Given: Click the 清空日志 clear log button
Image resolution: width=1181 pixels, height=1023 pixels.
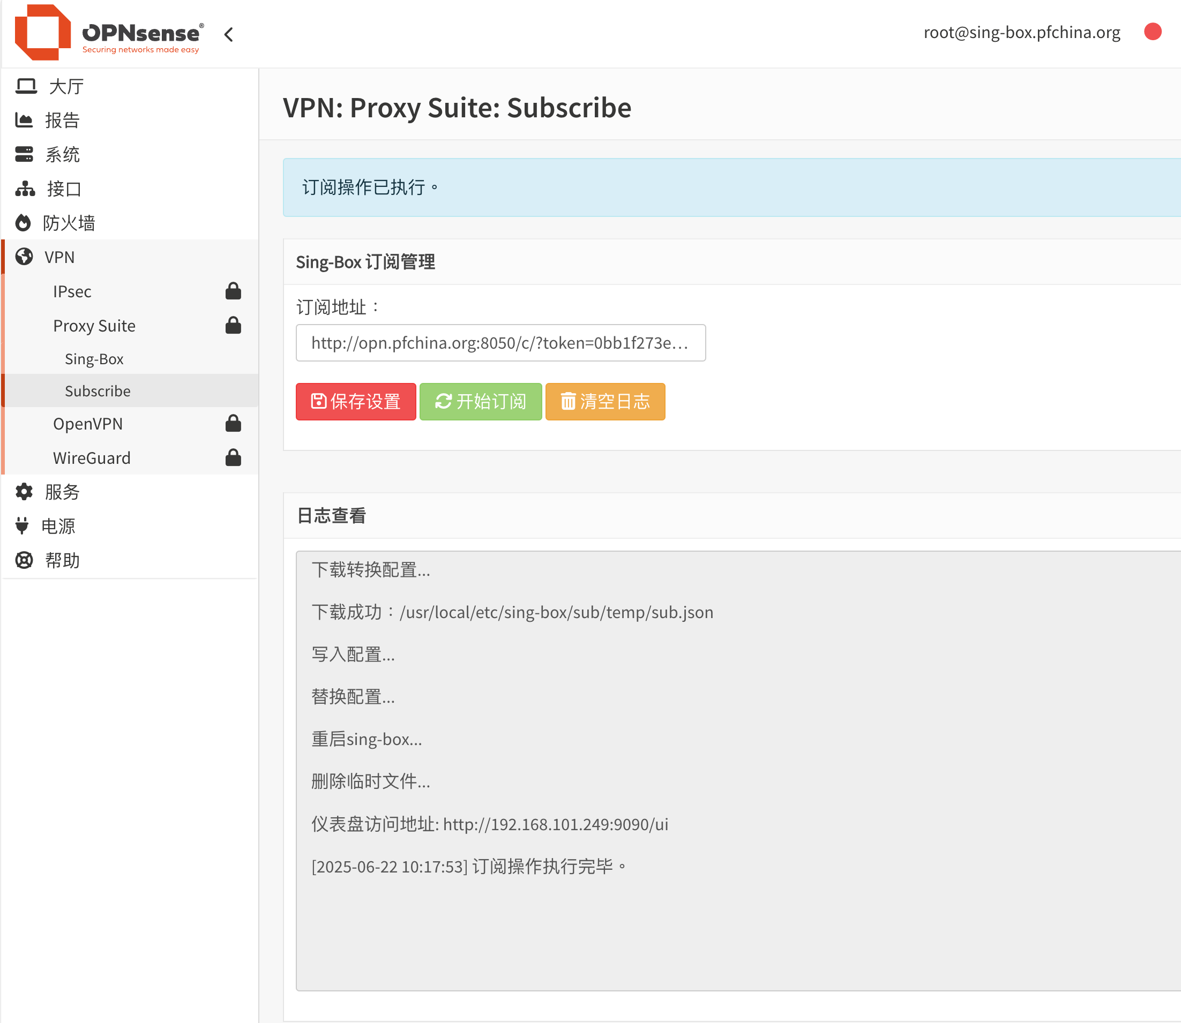Looking at the screenshot, I should [x=605, y=401].
